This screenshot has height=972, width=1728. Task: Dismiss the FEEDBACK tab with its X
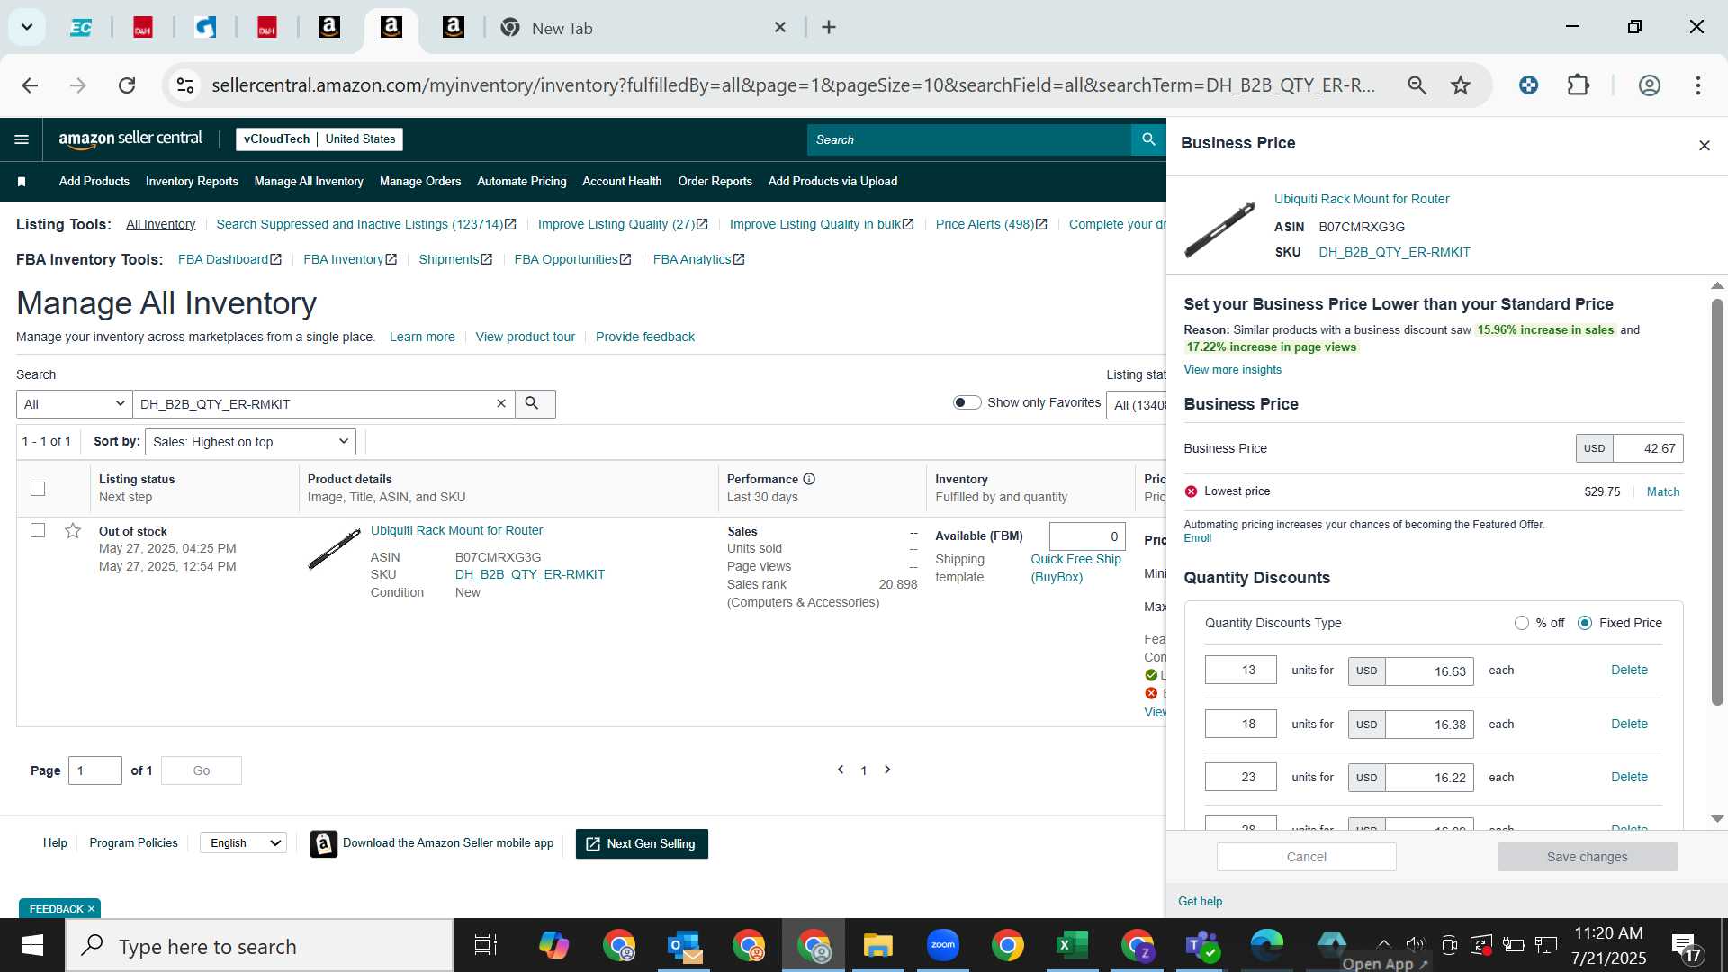pos(91,909)
